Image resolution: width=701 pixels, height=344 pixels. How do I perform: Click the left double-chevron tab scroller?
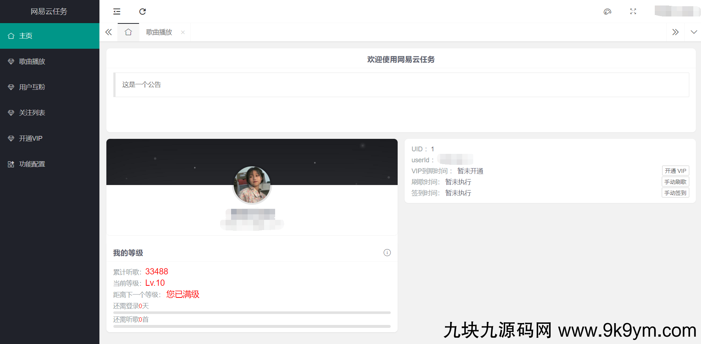(108, 32)
